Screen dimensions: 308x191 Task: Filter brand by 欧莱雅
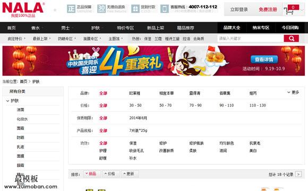tap(134, 93)
